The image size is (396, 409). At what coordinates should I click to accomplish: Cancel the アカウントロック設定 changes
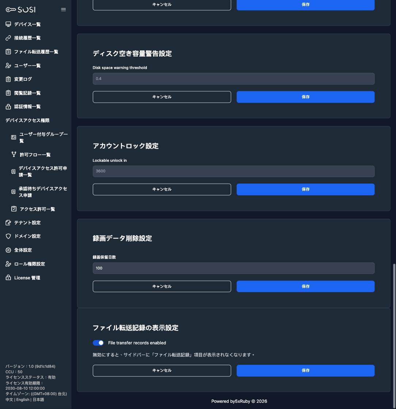(x=162, y=190)
